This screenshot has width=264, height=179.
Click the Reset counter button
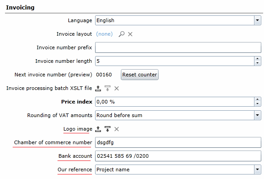tap(139, 75)
